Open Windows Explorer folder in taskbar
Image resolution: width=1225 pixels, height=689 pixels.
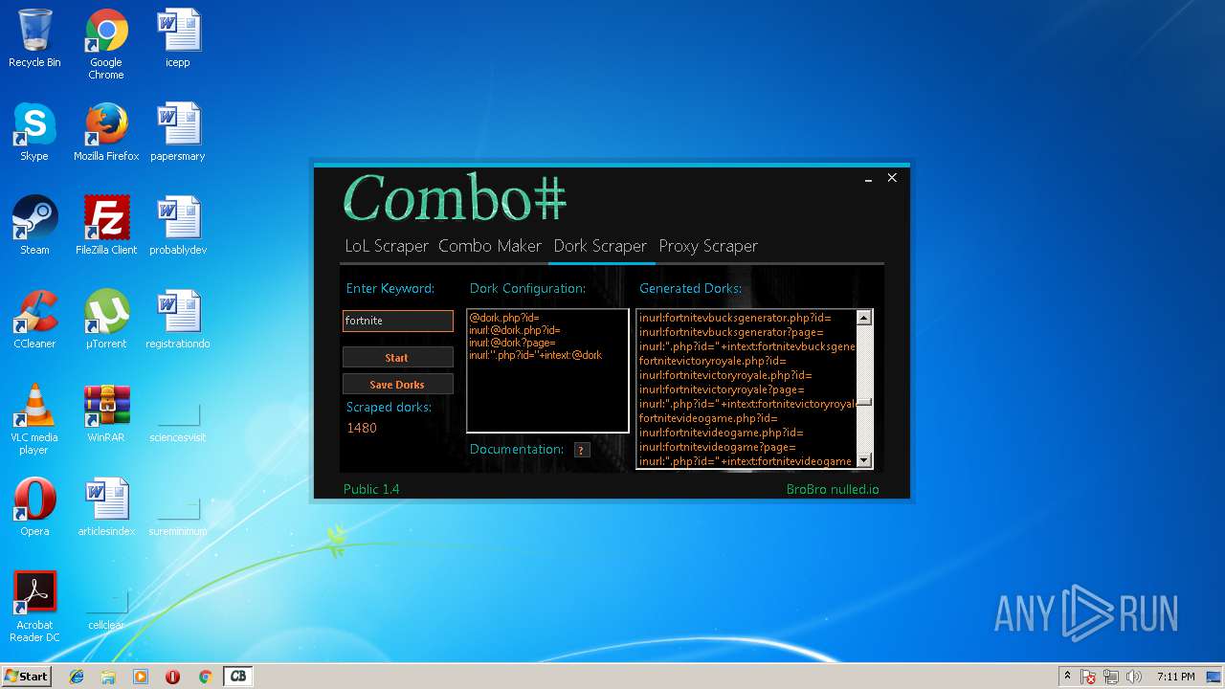coord(108,677)
